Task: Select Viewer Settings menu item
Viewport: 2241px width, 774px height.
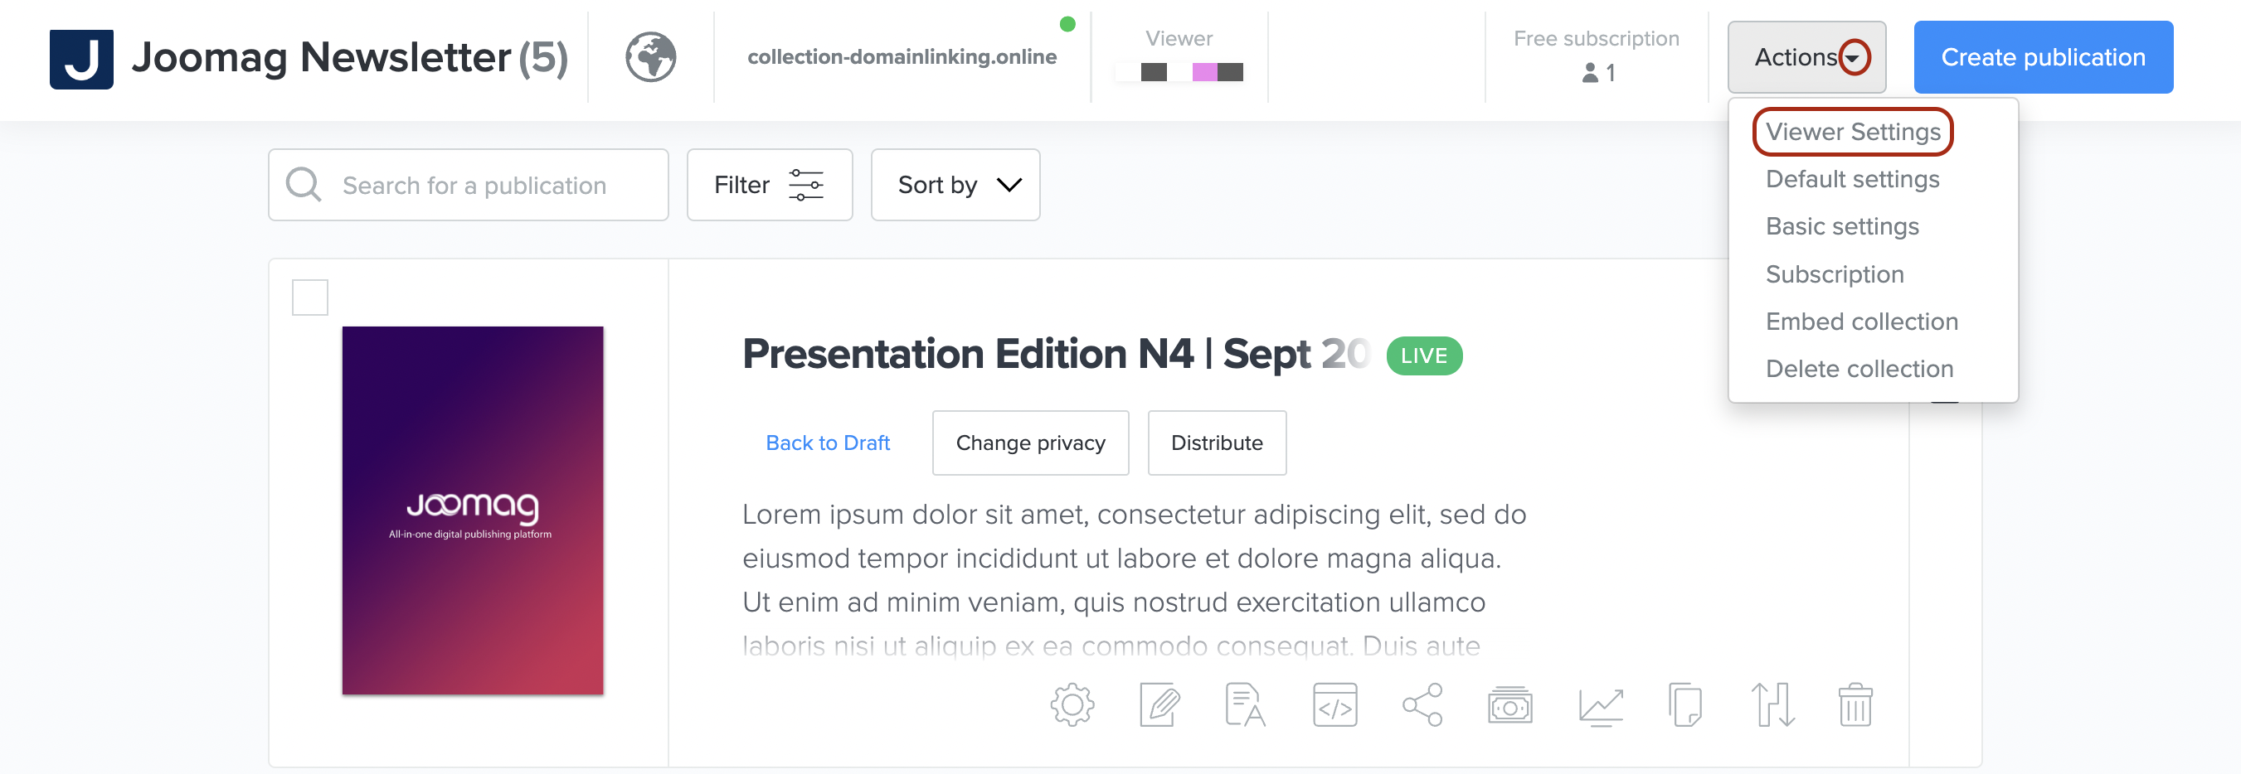Action: pos(1853,133)
